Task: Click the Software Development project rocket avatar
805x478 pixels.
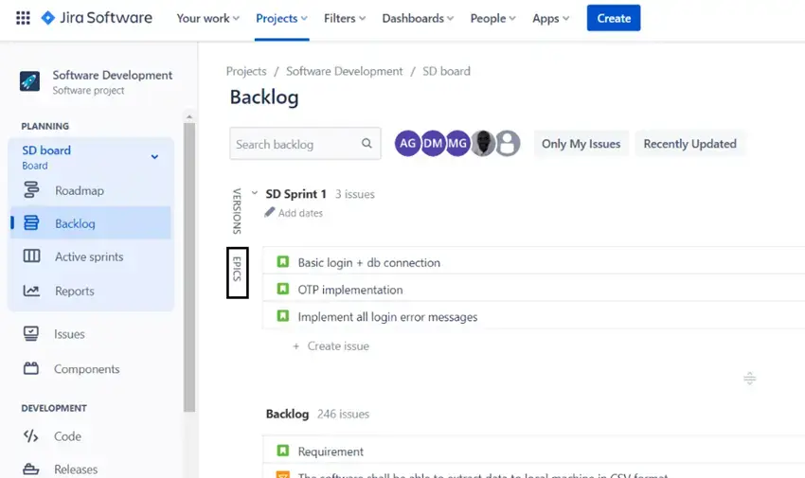Action: [30, 81]
